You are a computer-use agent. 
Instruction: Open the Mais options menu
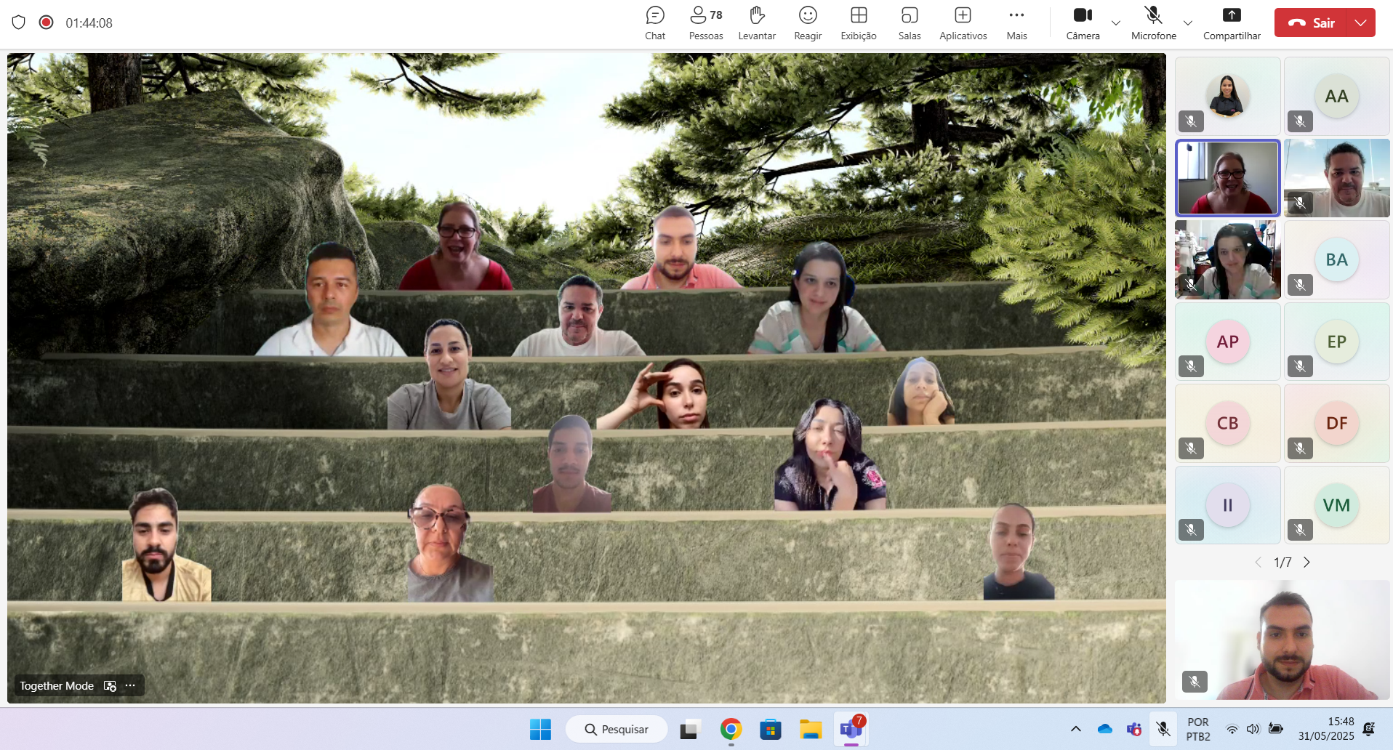click(x=1017, y=23)
